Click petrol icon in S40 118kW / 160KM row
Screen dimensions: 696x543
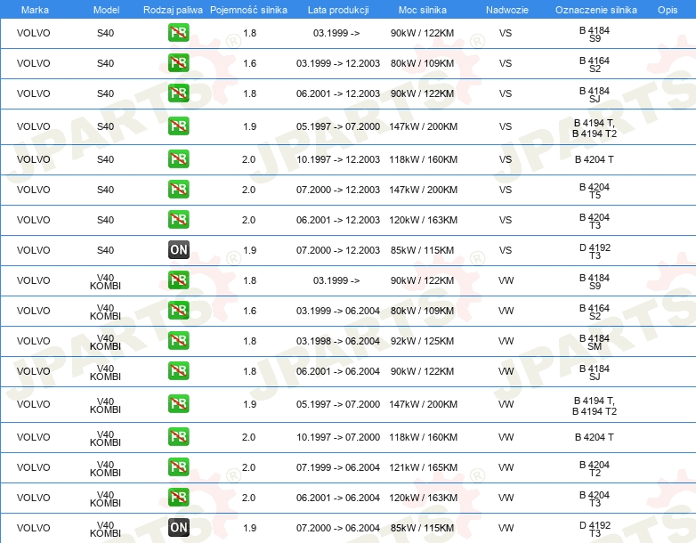(x=178, y=158)
